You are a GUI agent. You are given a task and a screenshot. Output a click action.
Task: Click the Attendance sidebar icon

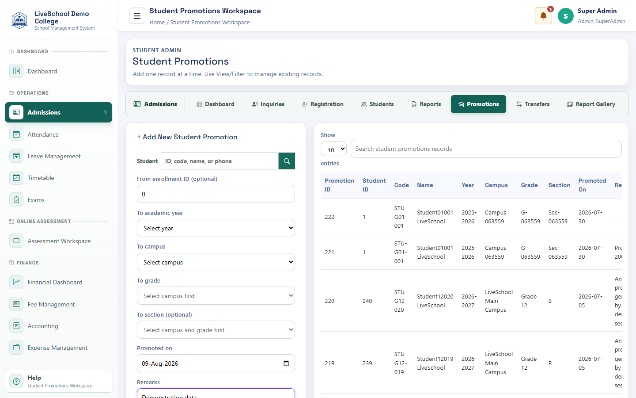click(16, 134)
